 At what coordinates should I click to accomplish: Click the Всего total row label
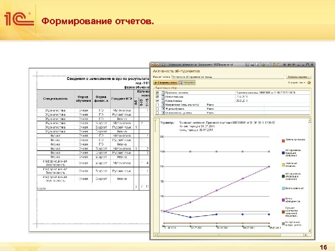click(41, 188)
